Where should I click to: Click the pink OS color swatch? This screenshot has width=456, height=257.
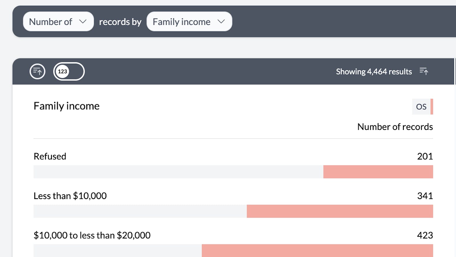pos(432,107)
